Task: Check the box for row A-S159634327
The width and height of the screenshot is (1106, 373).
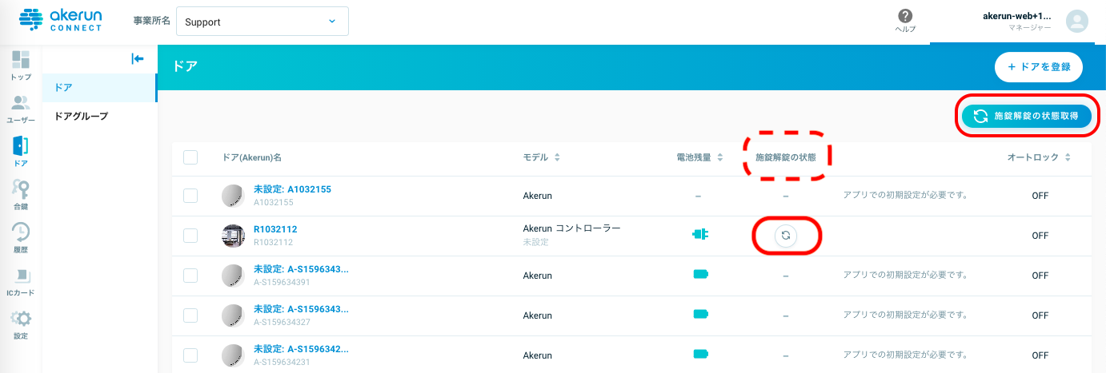Action: click(190, 315)
